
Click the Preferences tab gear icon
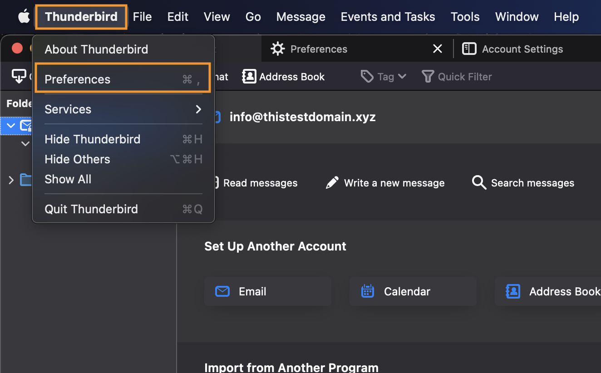[277, 49]
